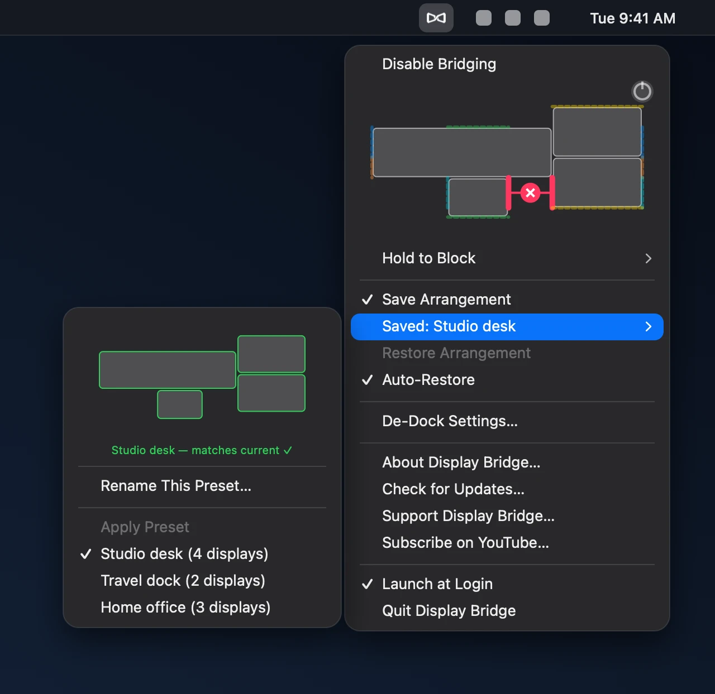This screenshot has height=694, width=715.
Task: Click the power icon in the arrangement preview
Action: (x=642, y=91)
